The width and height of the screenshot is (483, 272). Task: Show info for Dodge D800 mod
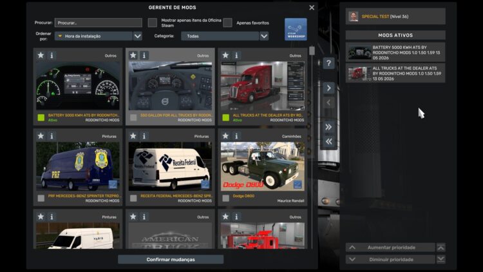pos(236,136)
